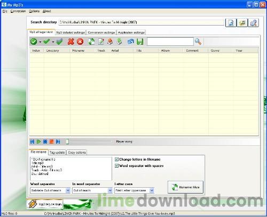Click the play button in player

click(38, 141)
